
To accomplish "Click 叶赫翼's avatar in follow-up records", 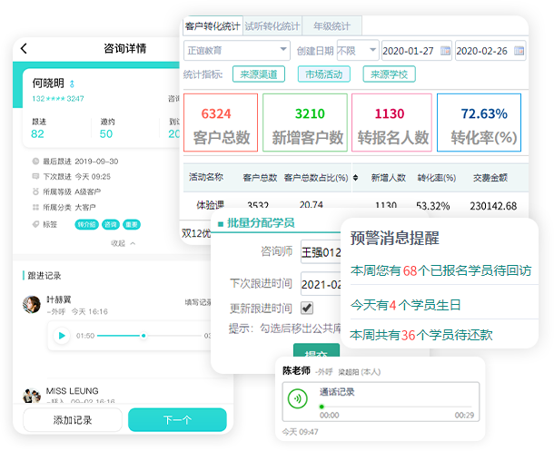I will (x=33, y=304).
